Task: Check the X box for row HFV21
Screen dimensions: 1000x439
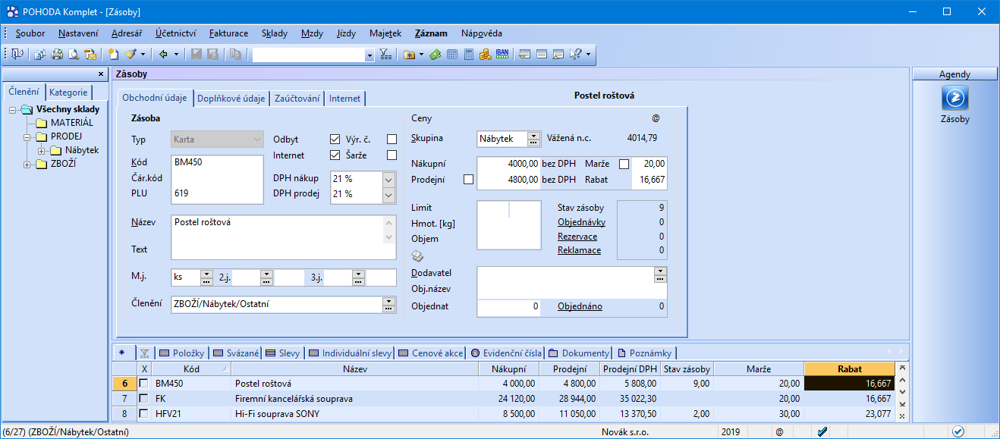Action: 144,414
